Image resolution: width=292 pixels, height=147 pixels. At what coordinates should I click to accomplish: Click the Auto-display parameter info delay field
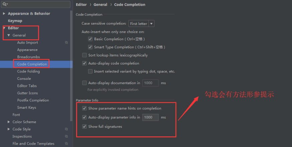tap(150, 117)
